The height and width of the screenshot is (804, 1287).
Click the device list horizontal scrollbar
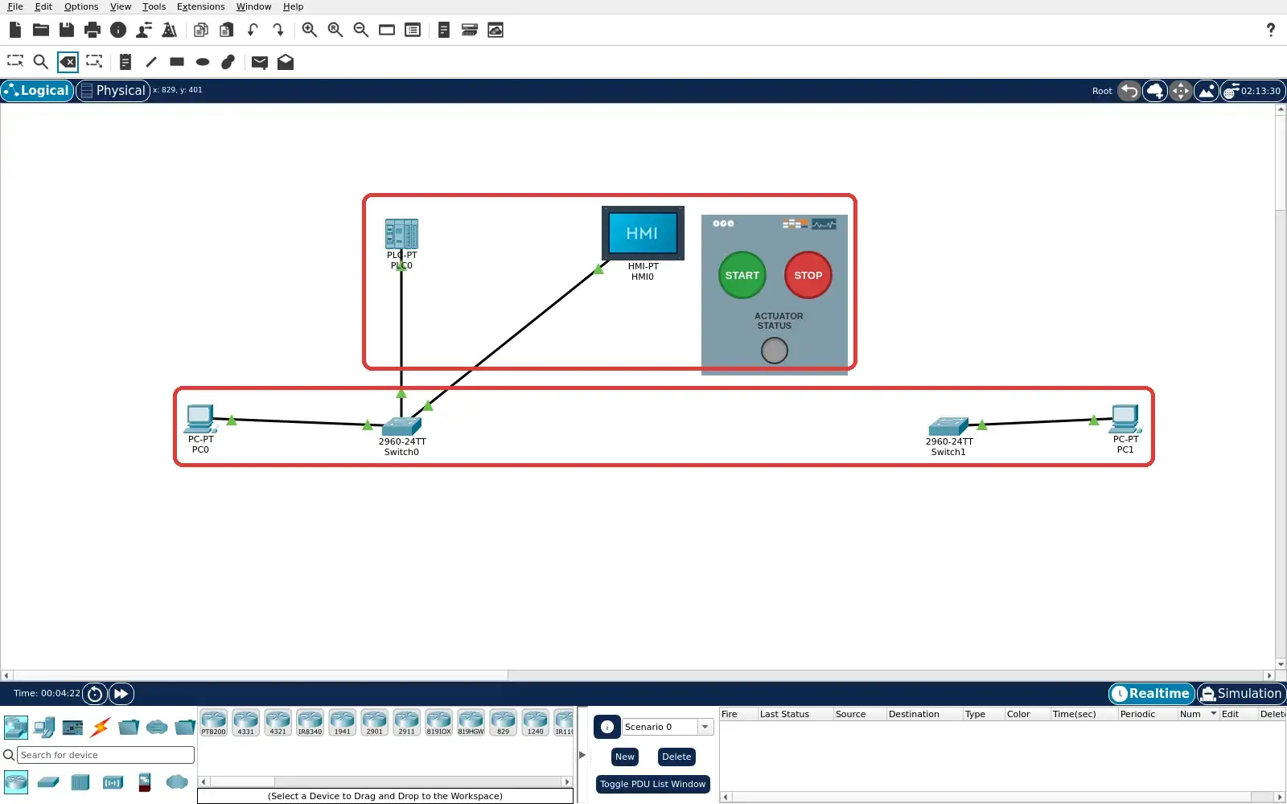click(x=385, y=781)
